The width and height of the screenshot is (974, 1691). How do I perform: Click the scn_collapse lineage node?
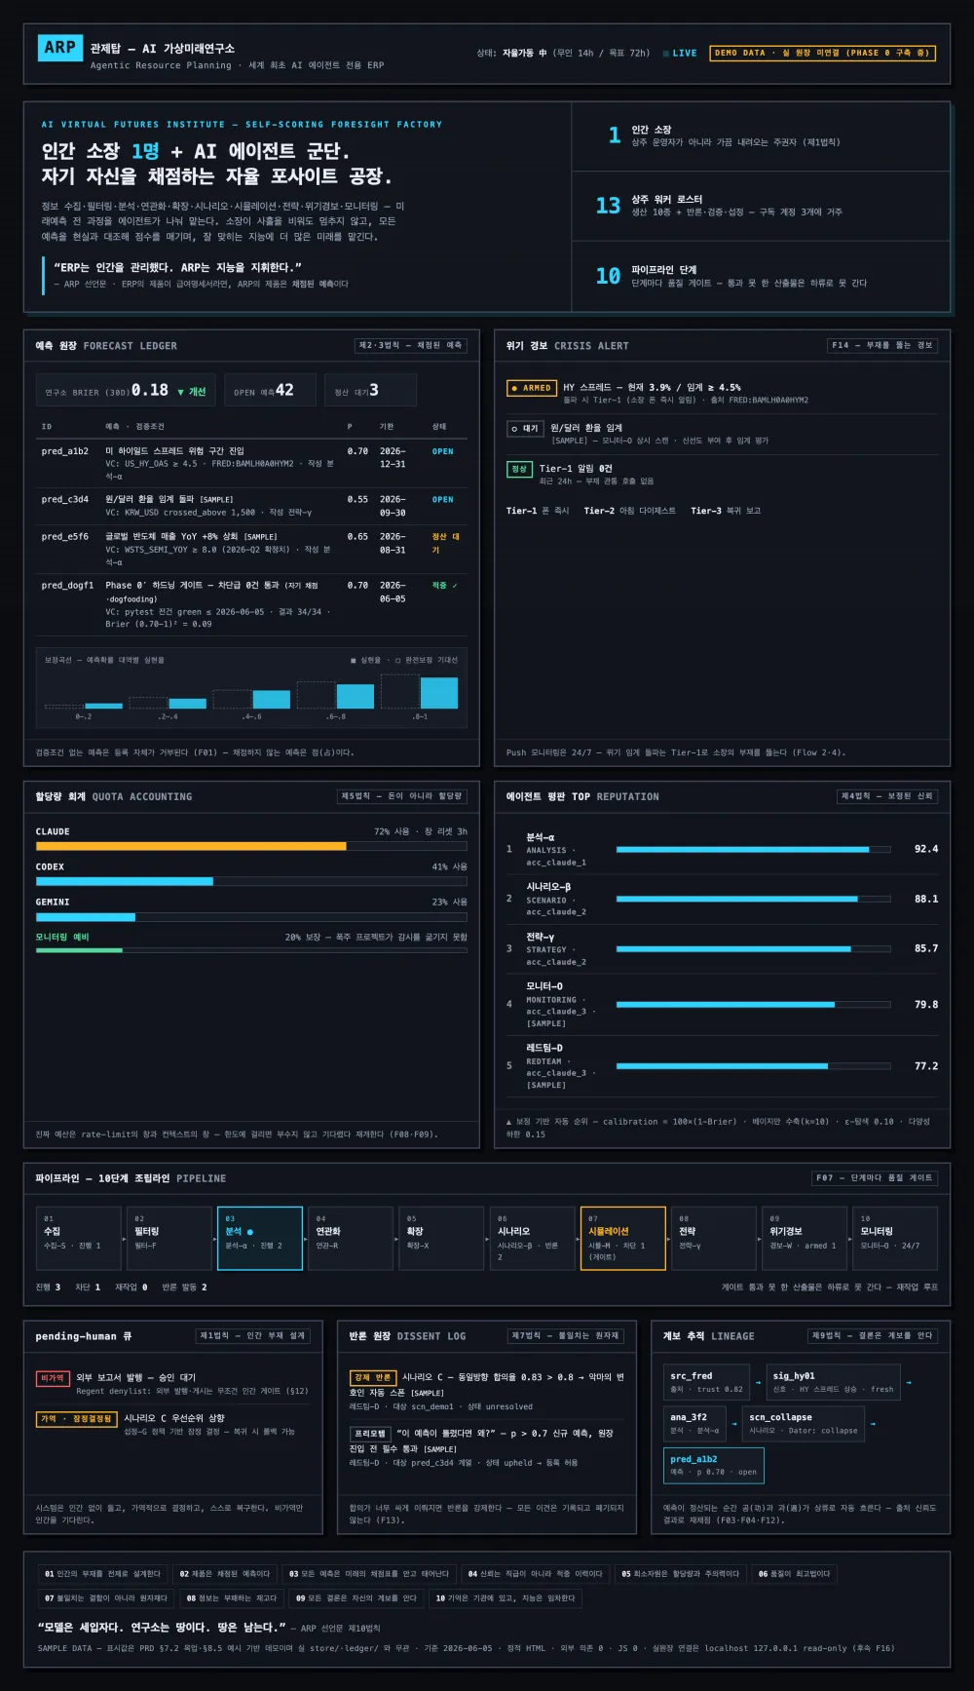[804, 1424]
